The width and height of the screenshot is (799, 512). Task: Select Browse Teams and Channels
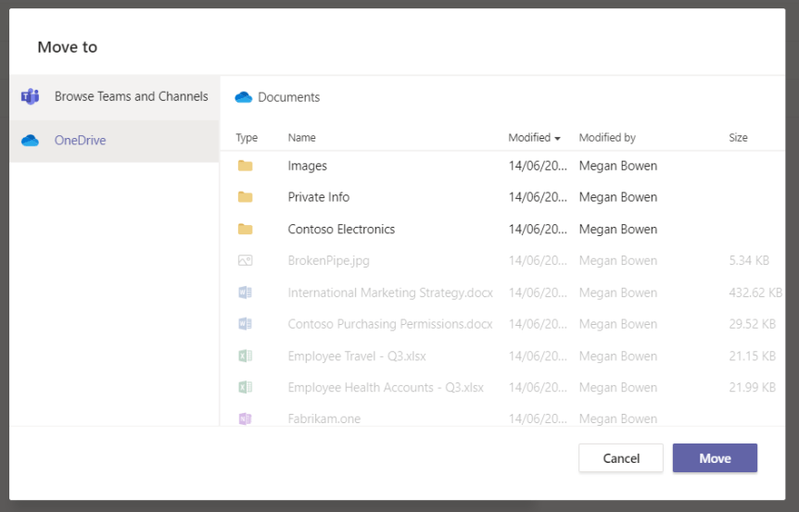131,96
